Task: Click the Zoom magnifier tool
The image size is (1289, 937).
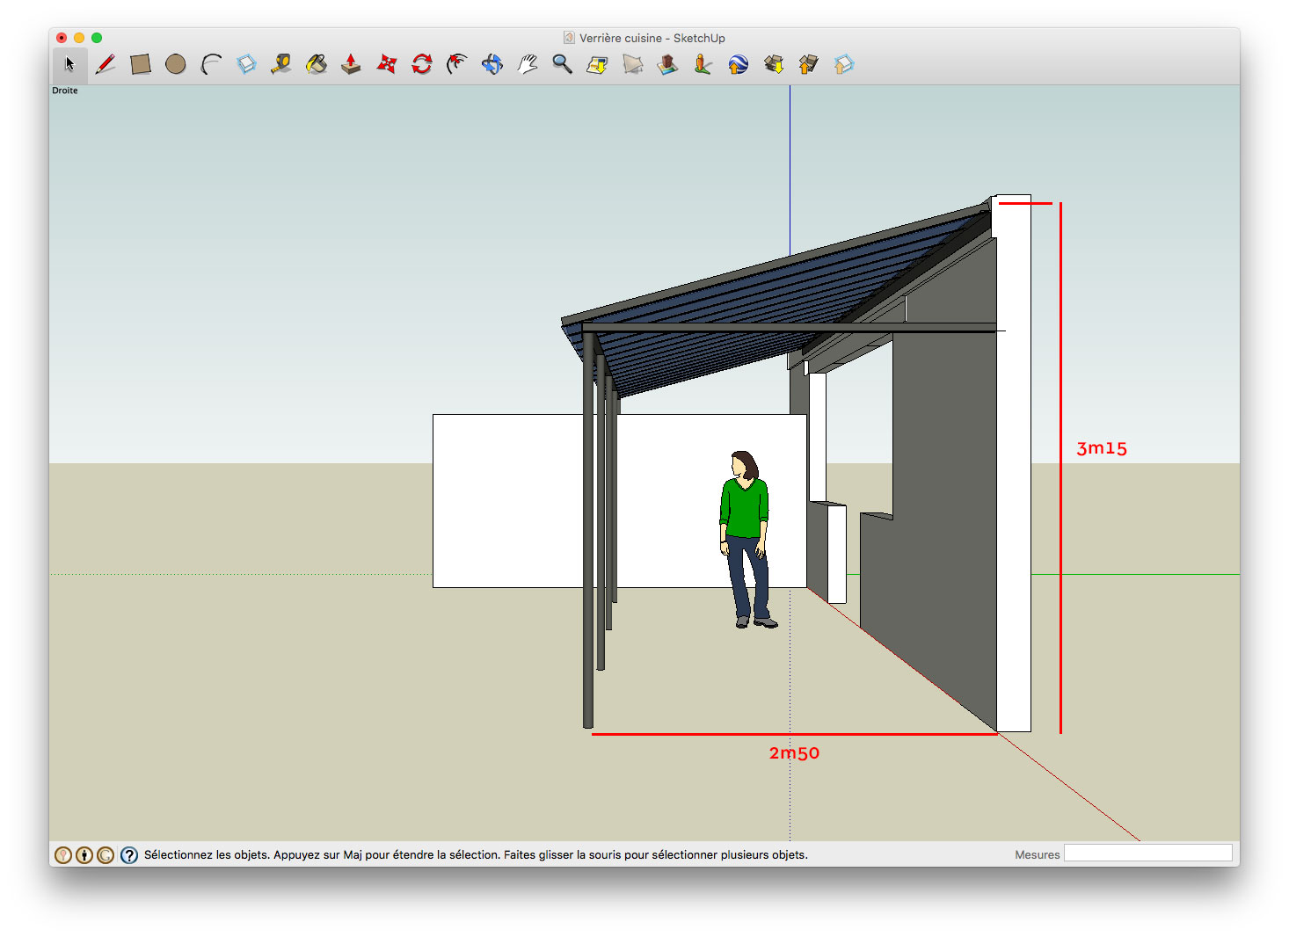Action: [563, 64]
